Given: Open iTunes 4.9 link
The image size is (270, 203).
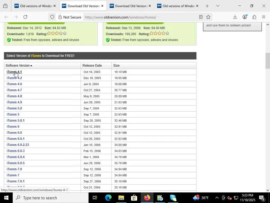Looking at the screenshot, I should (x=14, y=102).
